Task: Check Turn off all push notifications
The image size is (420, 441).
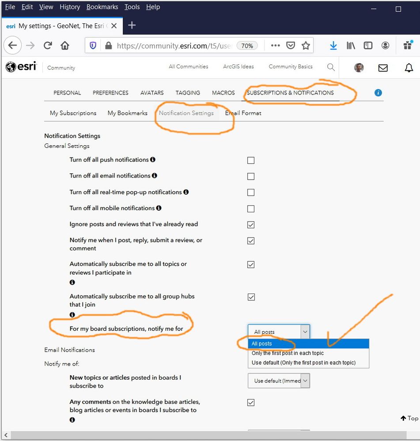Action: pyautogui.click(x=251, y=160)
